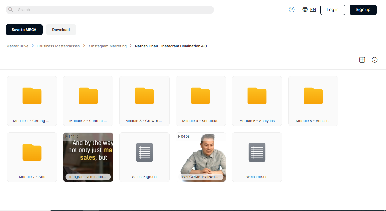This screenshot has width=386, height=211.
Task: Click the search magnifier icon
Action: click(11, 9)
